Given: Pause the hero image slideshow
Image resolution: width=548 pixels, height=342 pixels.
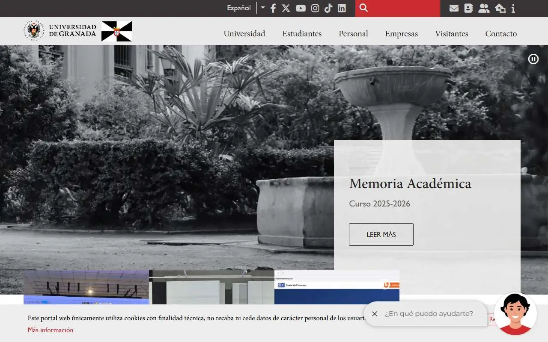Looking at the screenshot, I should pyautogui.click(x=533, y=59).
